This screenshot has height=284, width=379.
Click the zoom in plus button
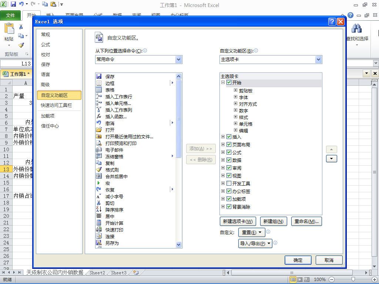(x=375, y=280)
